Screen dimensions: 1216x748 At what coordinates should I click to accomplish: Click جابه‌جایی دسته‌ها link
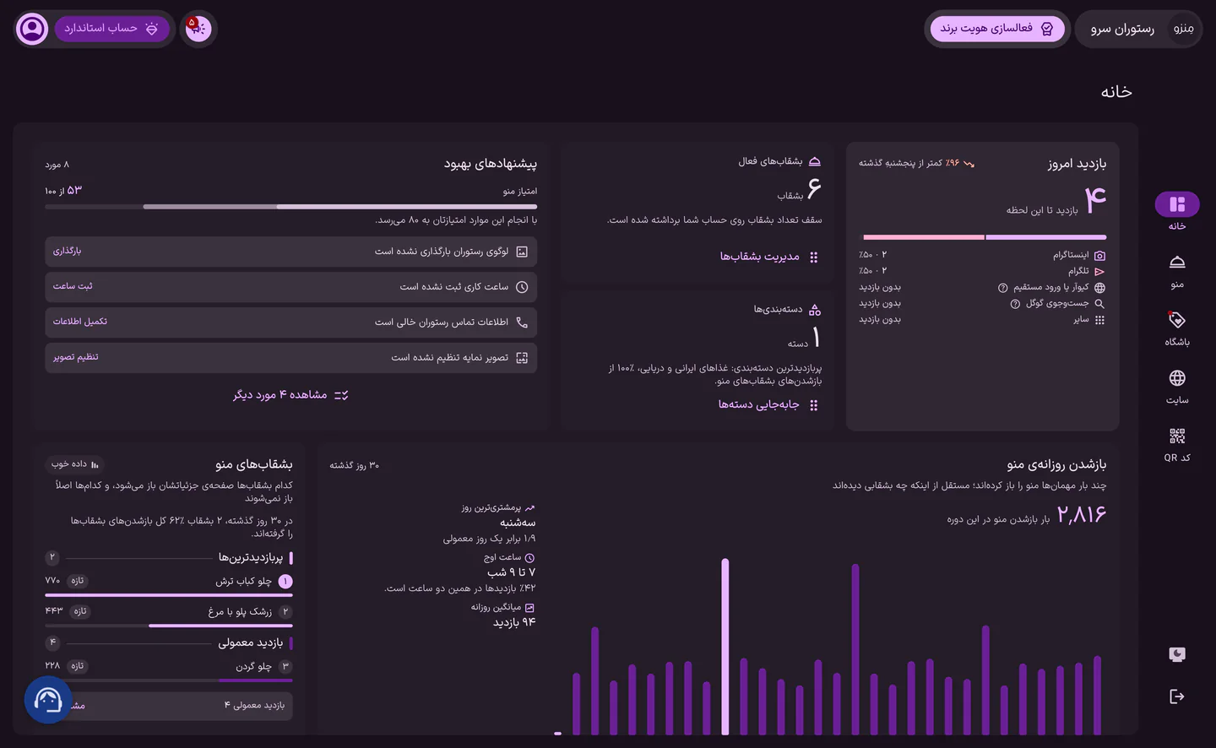(x=768, y=405)
